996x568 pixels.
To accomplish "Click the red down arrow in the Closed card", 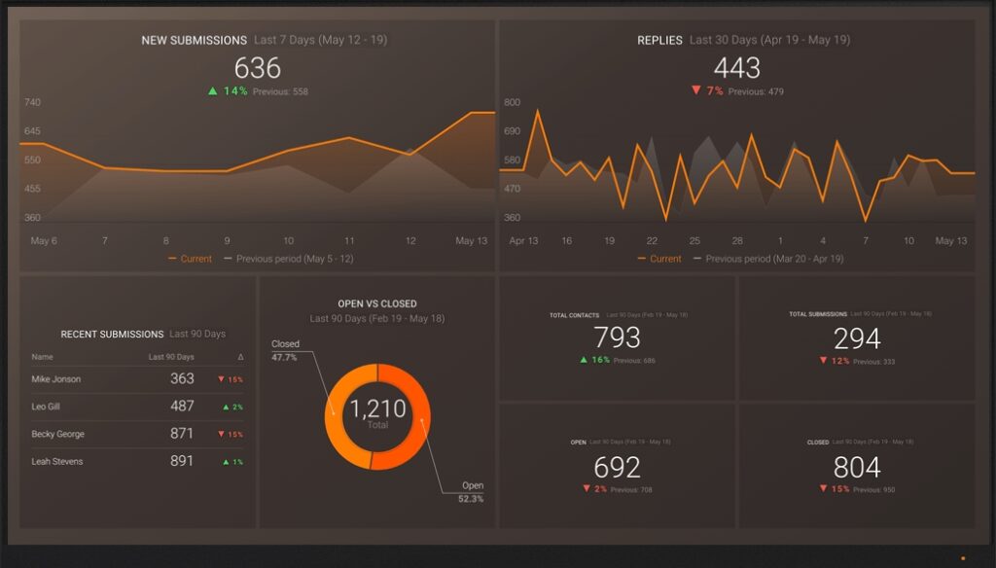I will tap(823, 488).
